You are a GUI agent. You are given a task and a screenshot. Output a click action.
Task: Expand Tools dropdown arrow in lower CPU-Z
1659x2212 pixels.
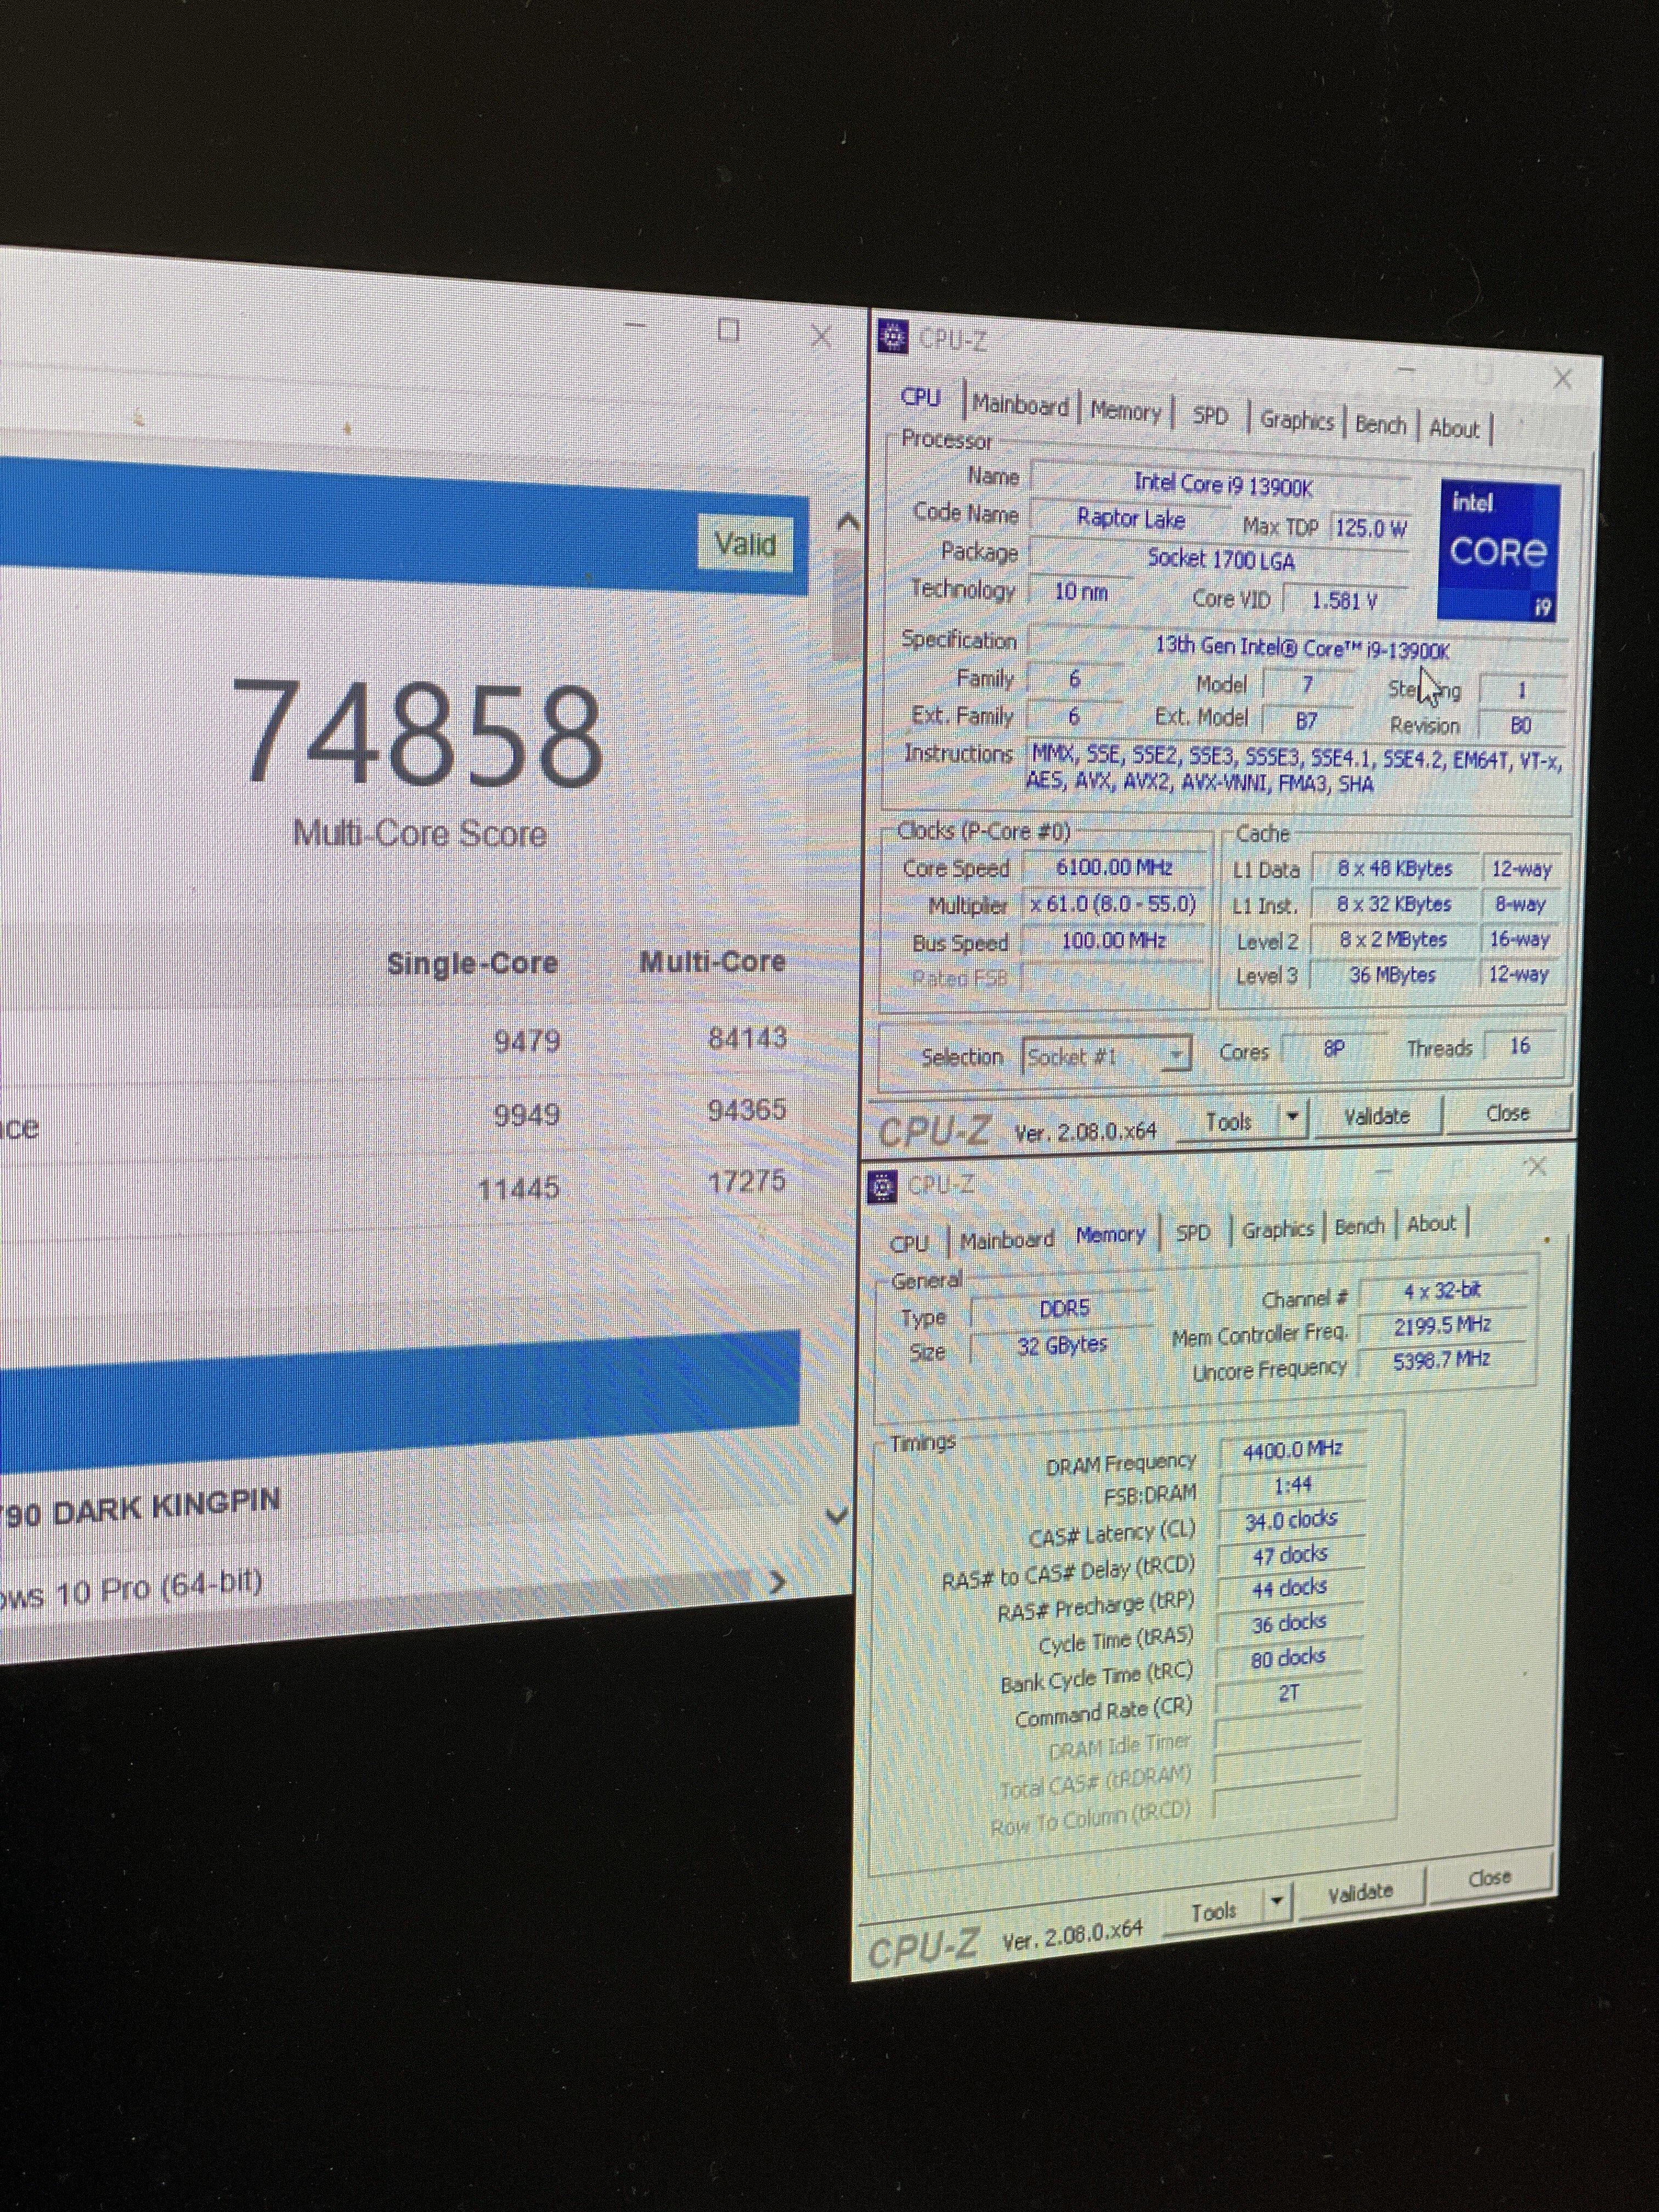click(1277, 1901)
